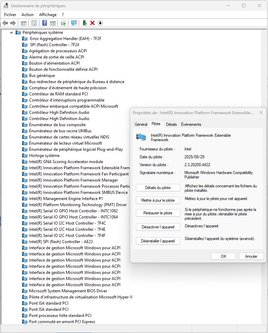Viewport: 268px width, 333px height.
Task: Select Intel(R) Management Engine Interface #1
Action: 66,199
